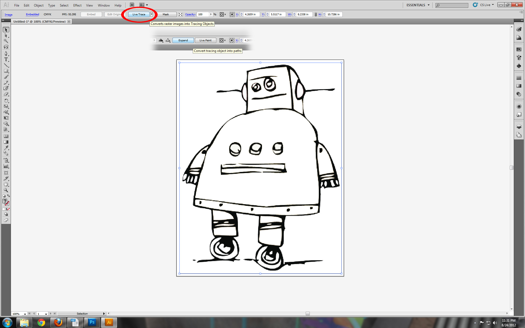Select the Selection tool (black arrow)
The image size is (525, 328).
coord(6,30)
